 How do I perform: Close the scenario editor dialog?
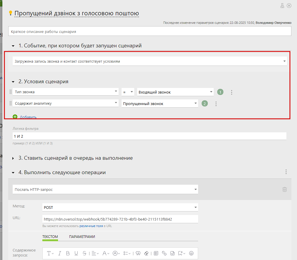click(289, 6)
